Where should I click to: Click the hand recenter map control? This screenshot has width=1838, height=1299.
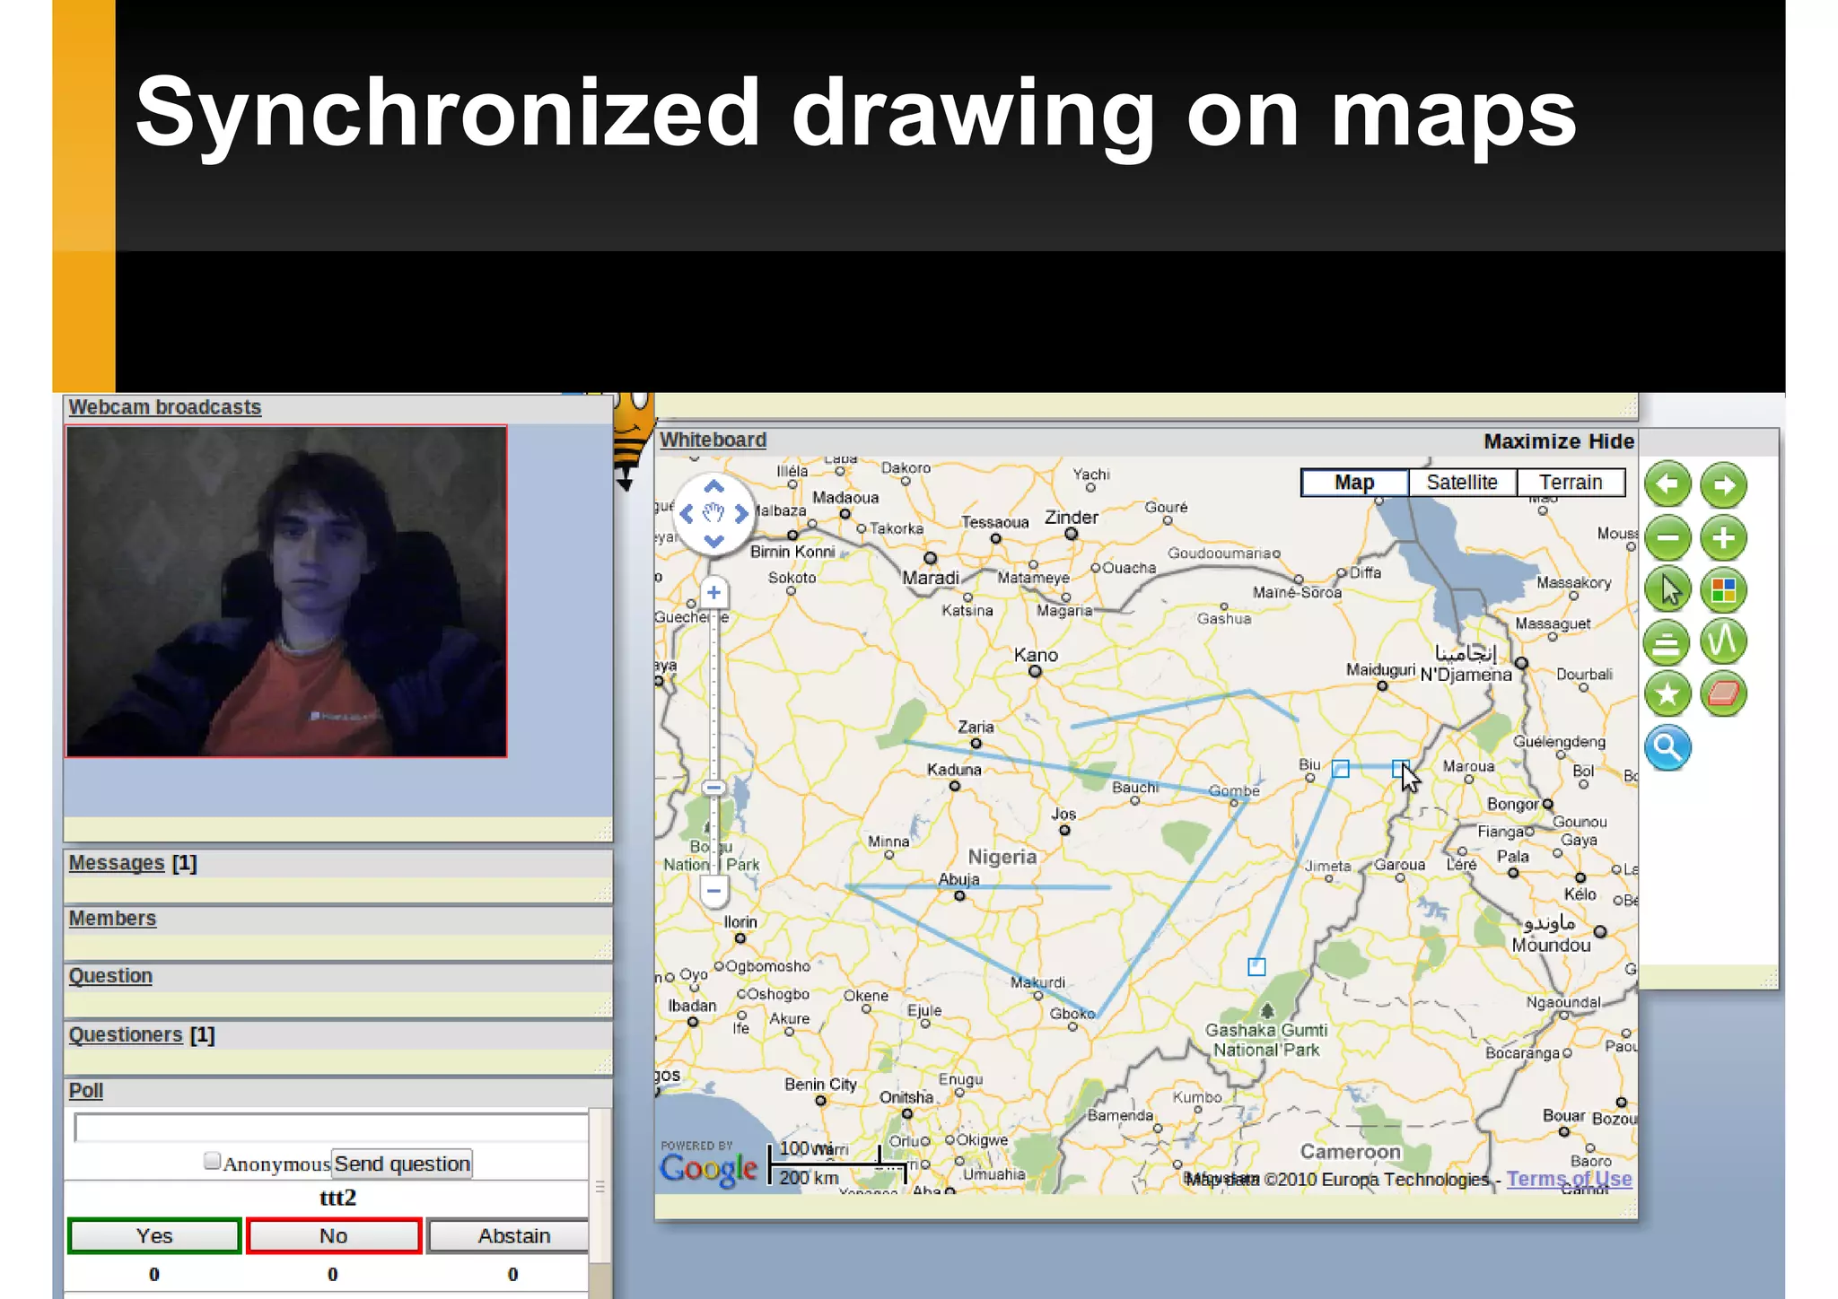point(713,514)
